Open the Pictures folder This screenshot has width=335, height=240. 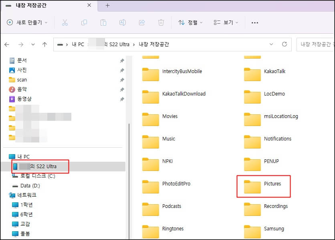262,186
